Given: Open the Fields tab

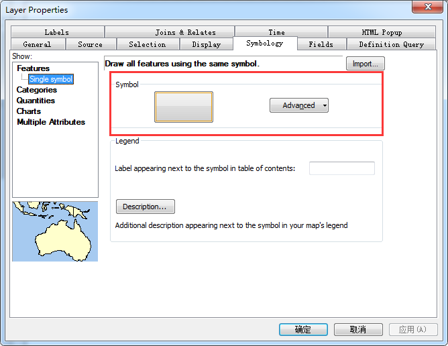Looking at the screenshot, I should pos(322,44).
